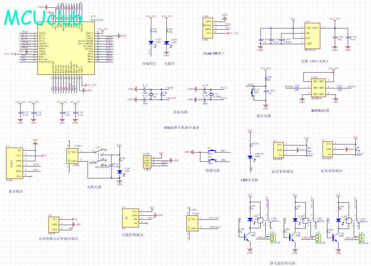Click the 100k resistor S_R5
The width and height of the screenshot is (371, 266).
coord(340,88)
